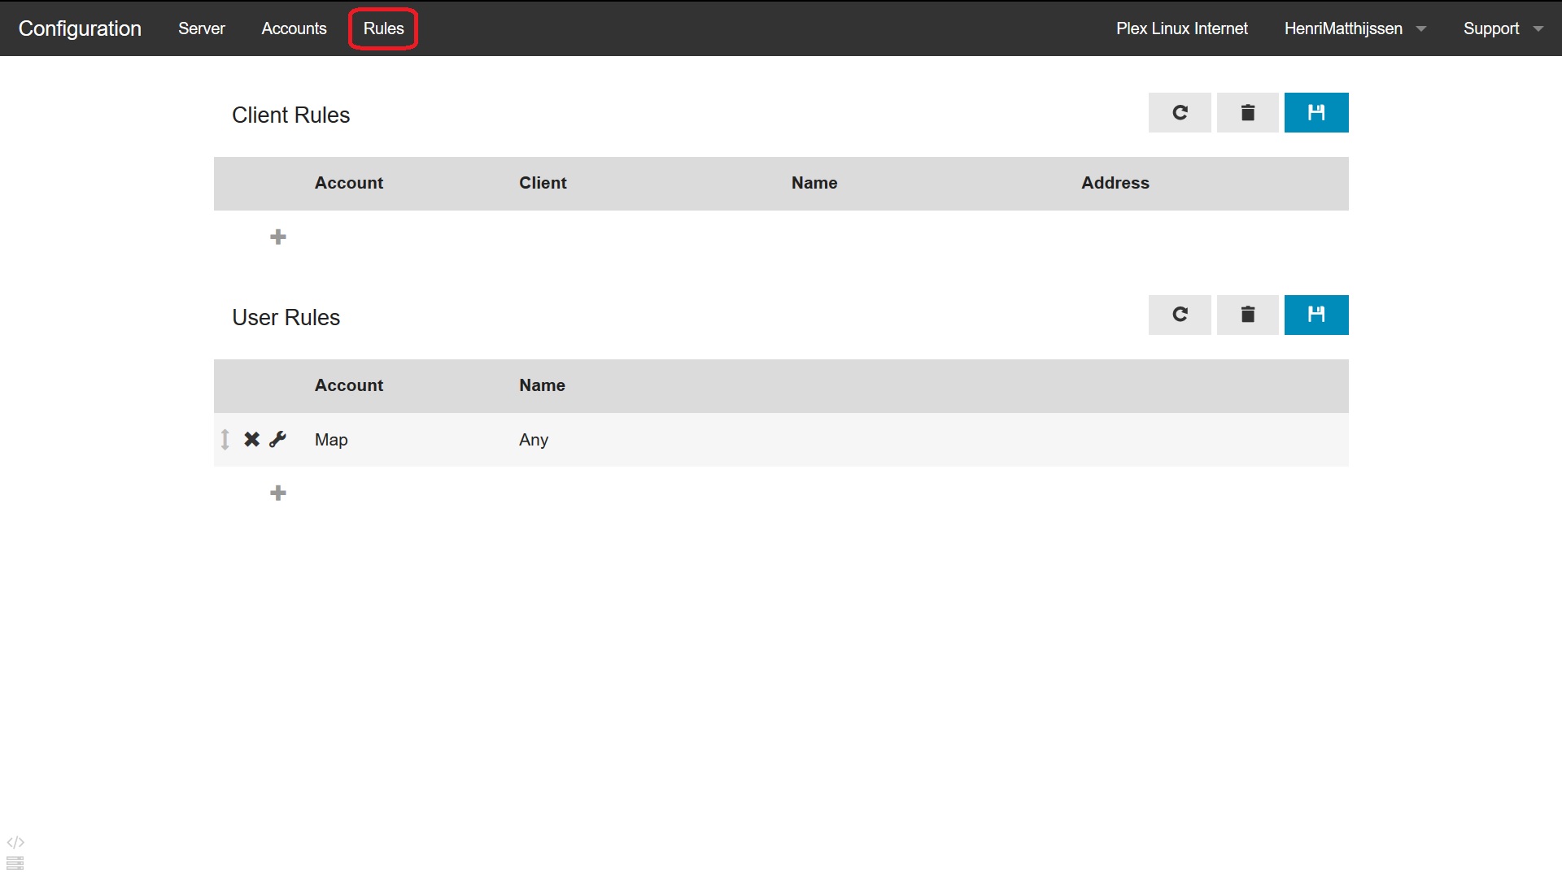The width and height of the screenshot is (1562, 878).
Task: Select the Map Any rule row
Action: (814, 439)
